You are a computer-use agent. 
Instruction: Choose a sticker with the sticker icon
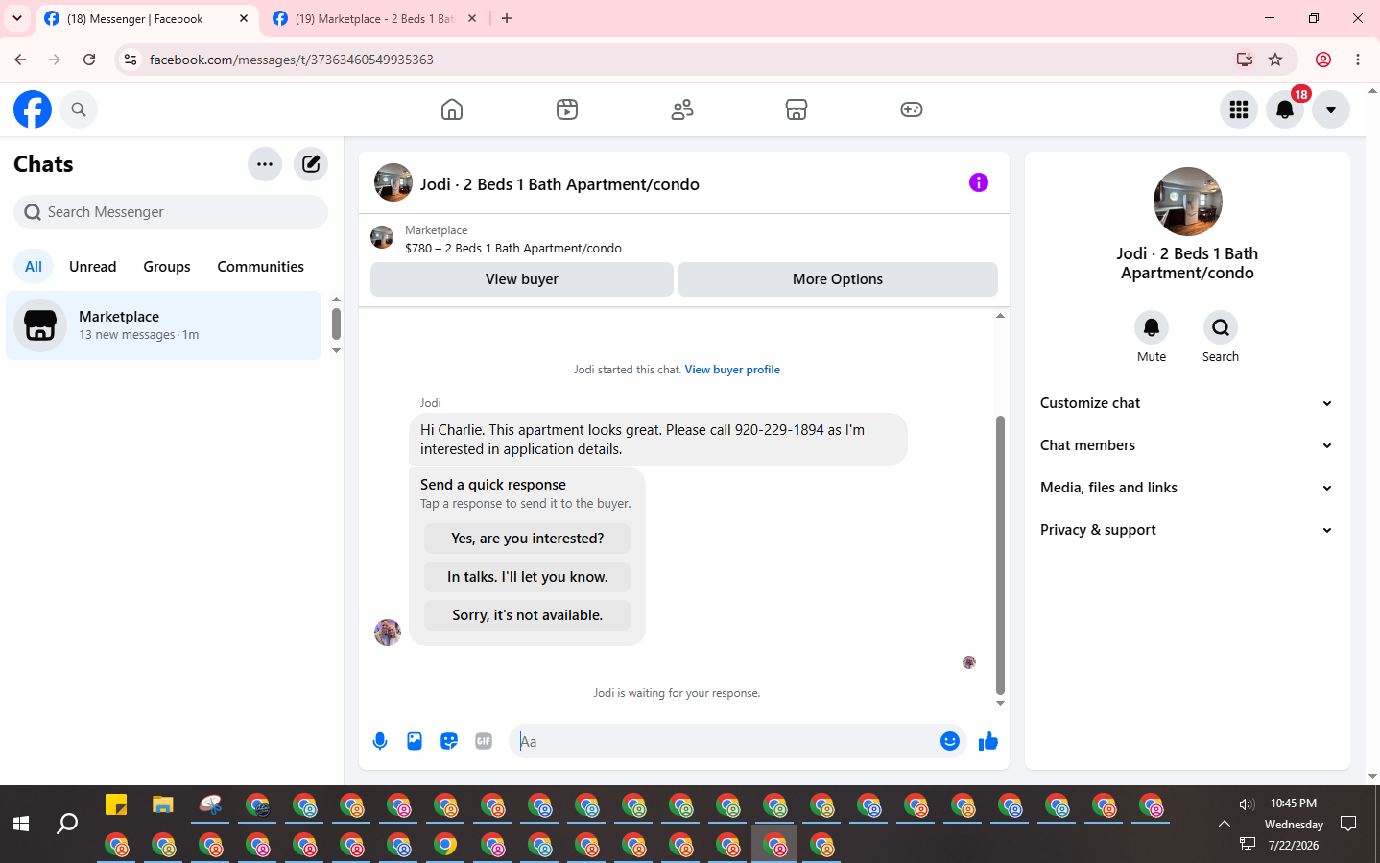coord(449,741)
